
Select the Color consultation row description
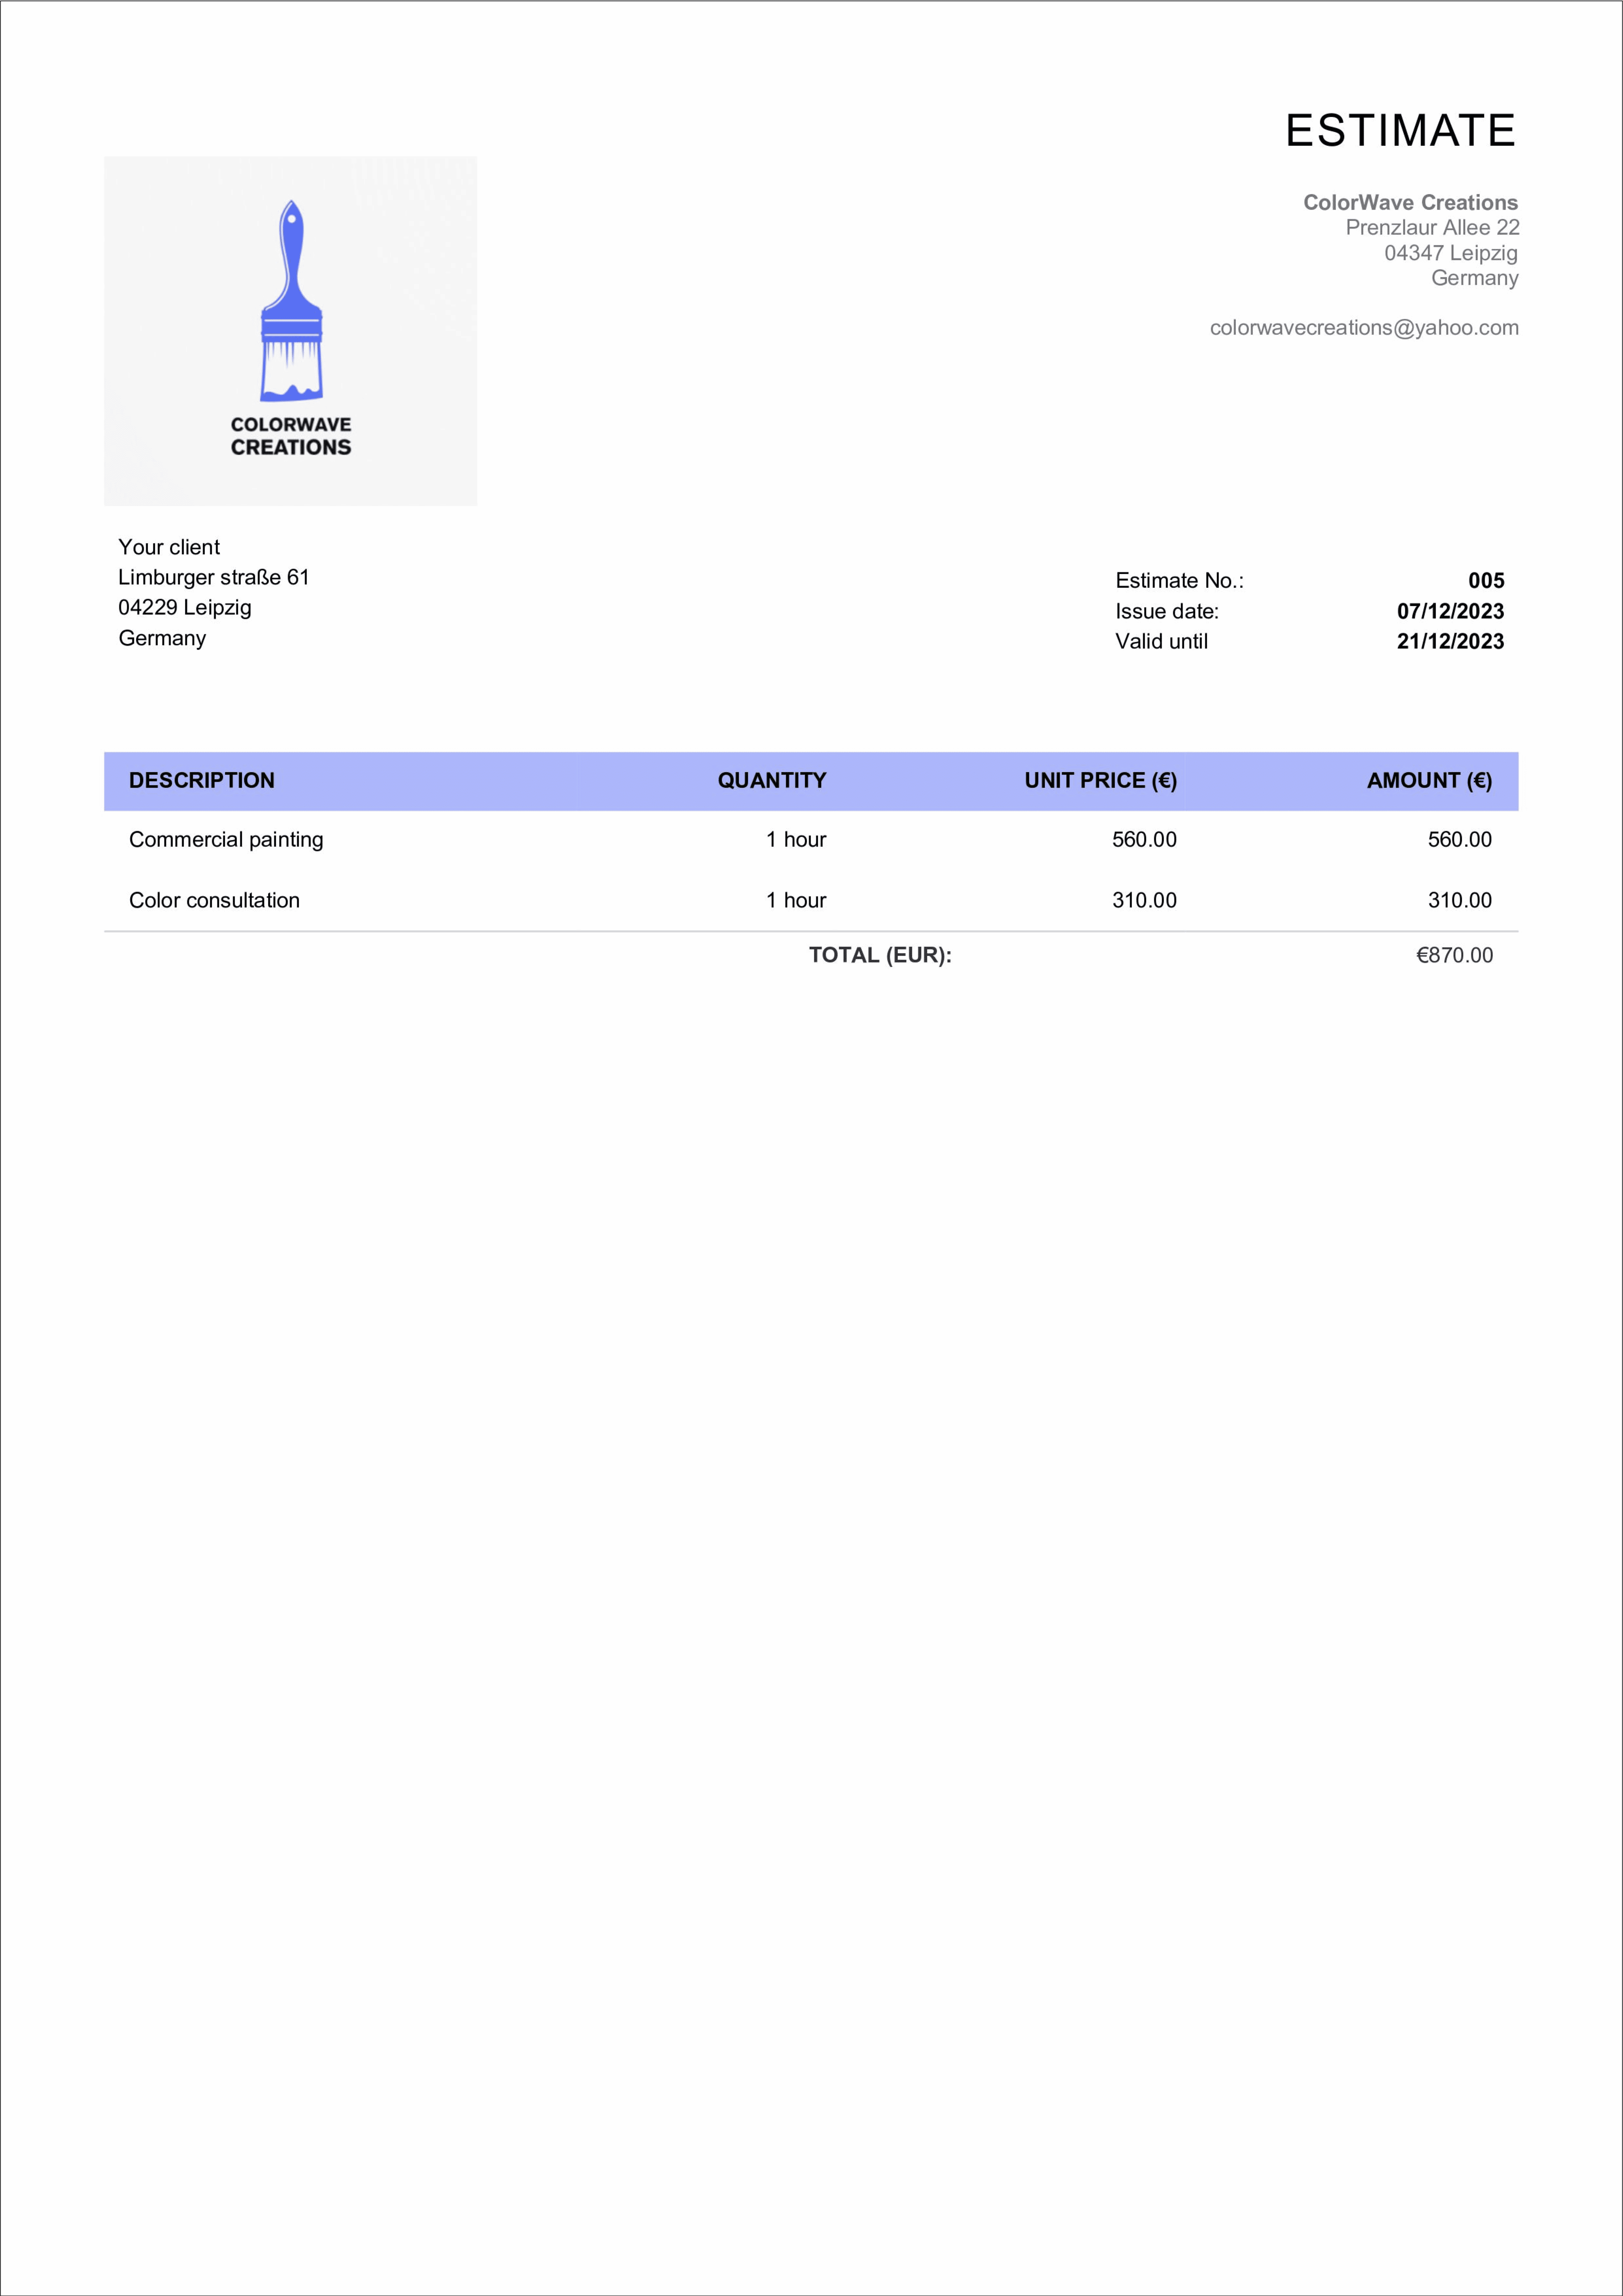214,900
